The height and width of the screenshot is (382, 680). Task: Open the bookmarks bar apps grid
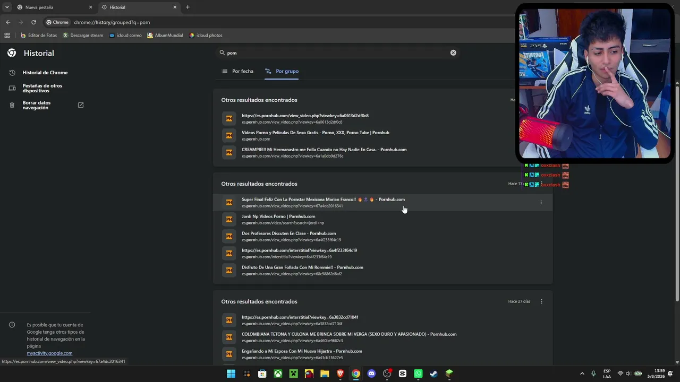click(7, 36)
